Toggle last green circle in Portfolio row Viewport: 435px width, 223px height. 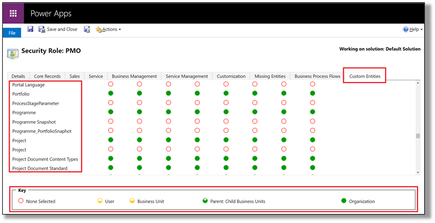[313, 93]
